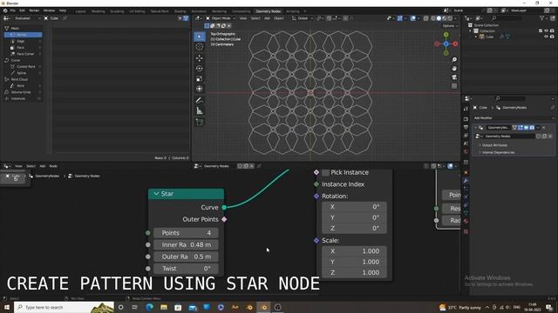Open the Render properties tab
Image resolution: width=558 pixels, height=313 pixels.
[x=466, y=119]
